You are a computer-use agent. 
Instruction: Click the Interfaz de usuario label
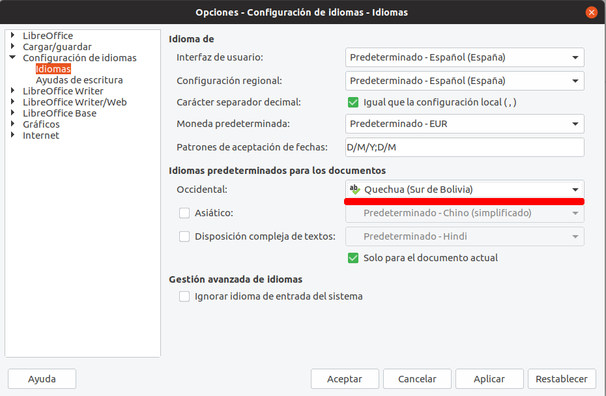[220, 57]
